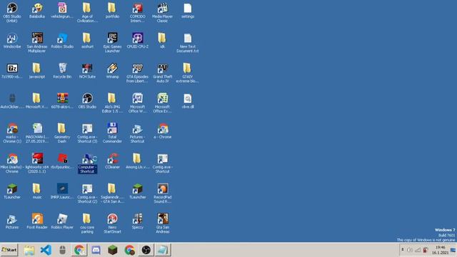
Task: Launch the IMRP Launcher icon
Action: click(x=62, y=191)
